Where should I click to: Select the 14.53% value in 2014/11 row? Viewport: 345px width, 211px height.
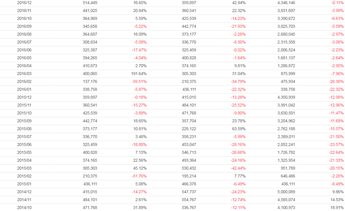337,200
